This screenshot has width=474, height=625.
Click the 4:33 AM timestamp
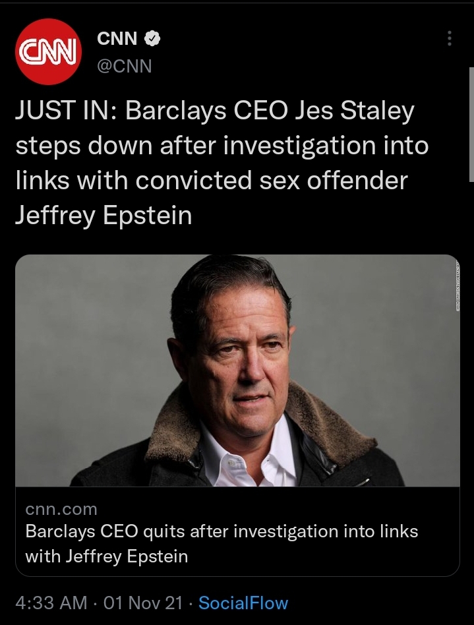(x=51, y=603)
